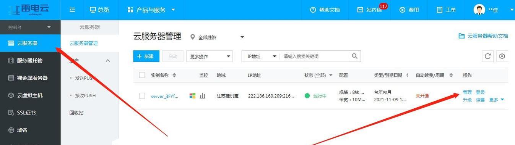Collapse the sidebar with the menu toggle icon
Image resolution: width=515 pixels, height=145 pixels.
(72, 10)
